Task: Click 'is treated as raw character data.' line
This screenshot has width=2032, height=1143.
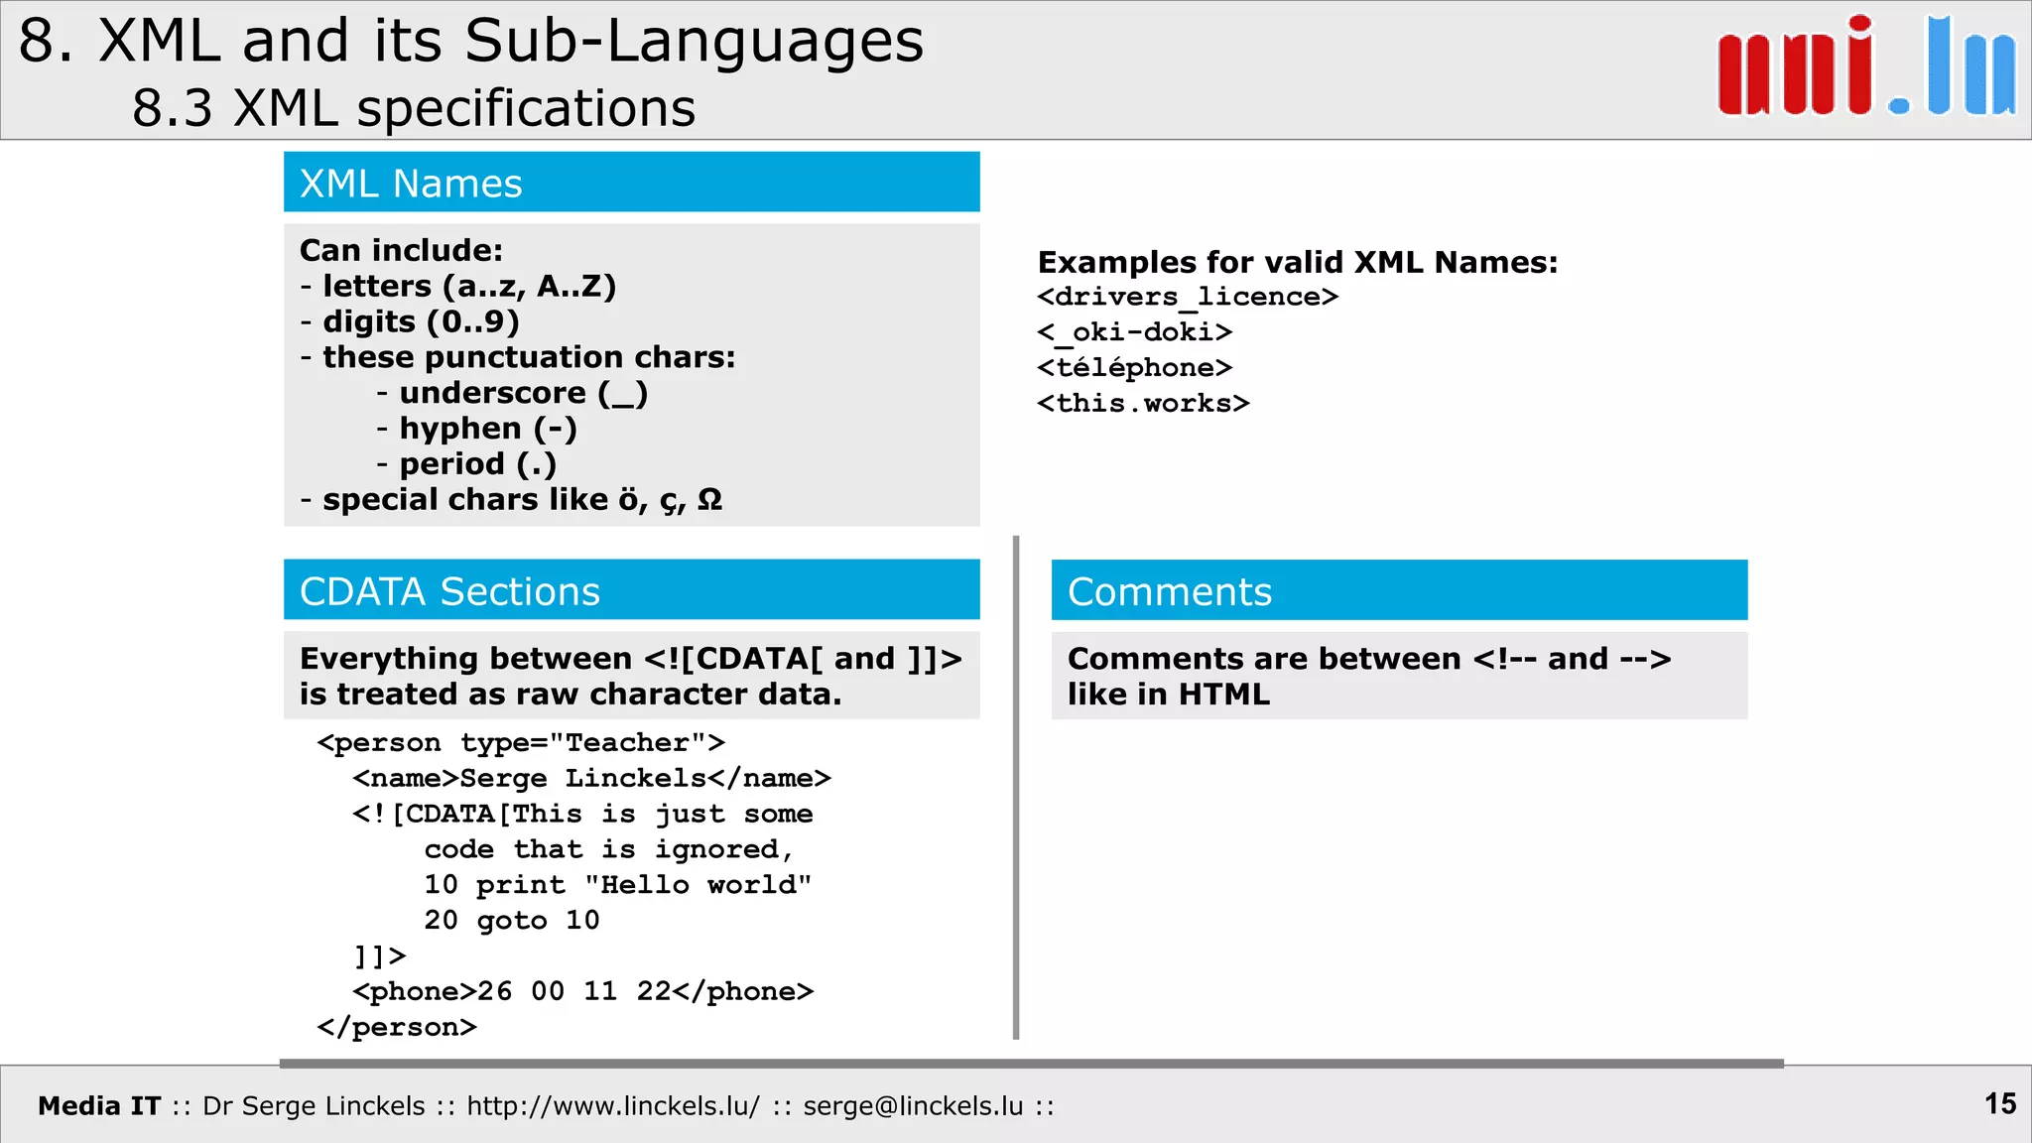Action: pyautogui.click(x=571, y=695)
